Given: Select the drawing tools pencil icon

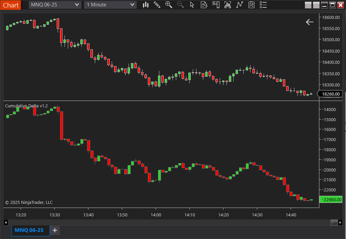Looking at the screenshot, I should (x=157, y=5).
